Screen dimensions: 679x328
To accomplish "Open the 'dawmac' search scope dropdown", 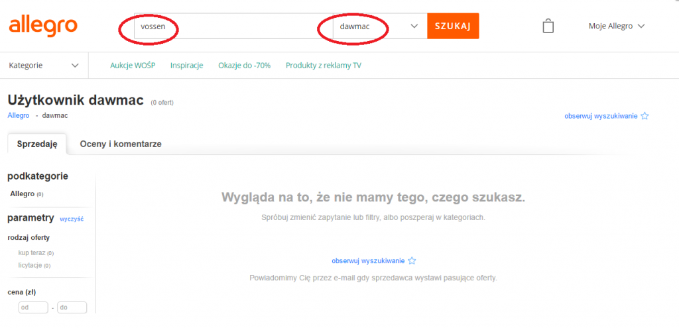I will point(380,26).
